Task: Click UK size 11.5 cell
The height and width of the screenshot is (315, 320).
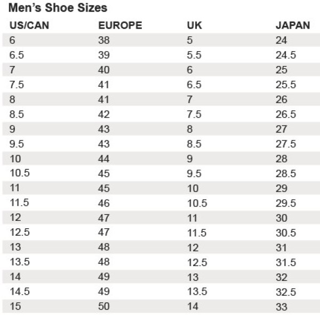Action: pos(197,233)
